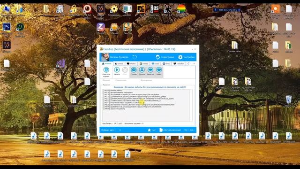The image size is (300, 169).
Task: Open О программе in EasyTop header
Action: (165, 57)
